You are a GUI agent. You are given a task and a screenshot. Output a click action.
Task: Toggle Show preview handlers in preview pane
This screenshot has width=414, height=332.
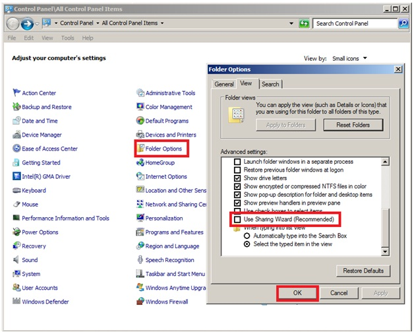click(237, 203)
